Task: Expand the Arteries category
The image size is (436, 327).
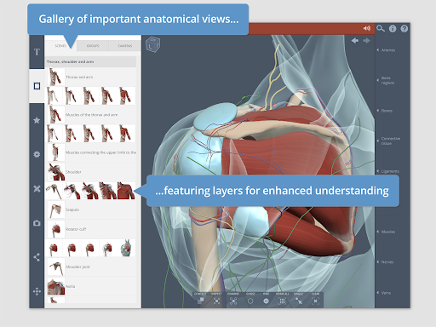Action: [386, 50]
